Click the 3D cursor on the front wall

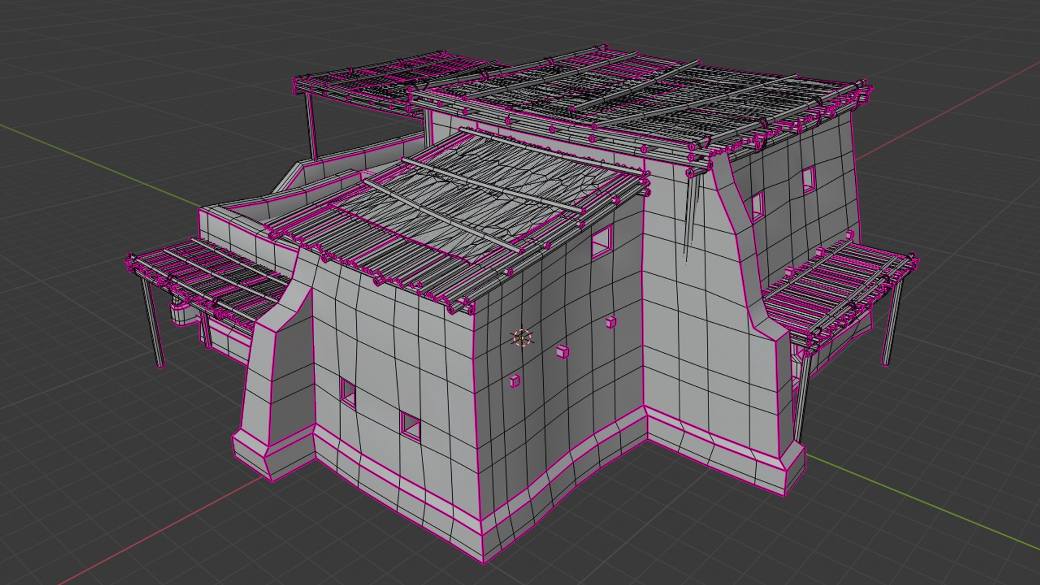pyautogui.click(x=522, y=338)
